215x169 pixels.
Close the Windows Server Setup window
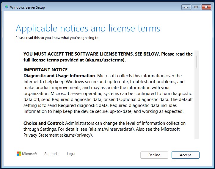pos(206,7)
